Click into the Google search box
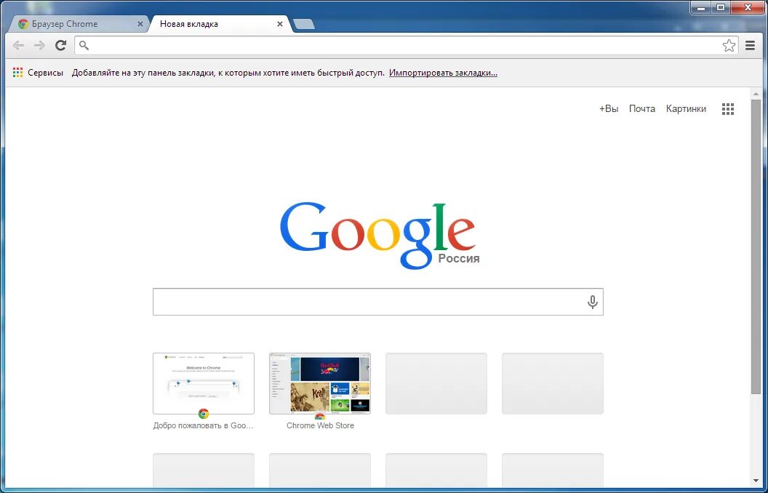 [377, 302]
